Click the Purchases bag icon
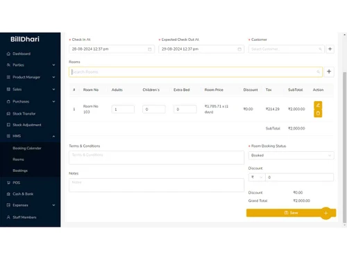This screenshot has height=260, width=347. coord(8,101)
